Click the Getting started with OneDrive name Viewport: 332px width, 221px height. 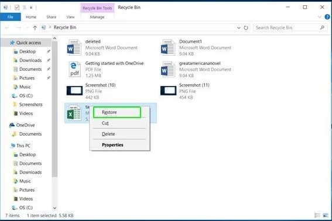click(114, 63)
